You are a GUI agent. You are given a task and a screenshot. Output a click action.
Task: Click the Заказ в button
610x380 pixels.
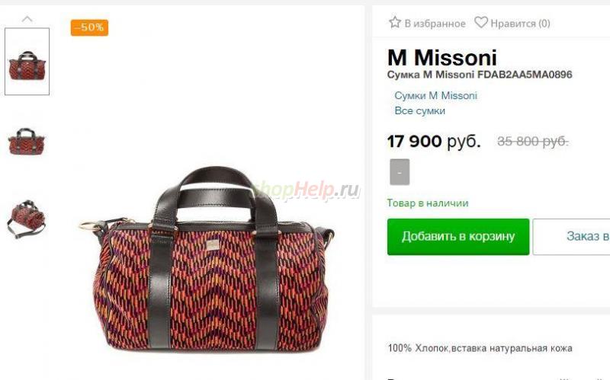click(x=571, y=237)
